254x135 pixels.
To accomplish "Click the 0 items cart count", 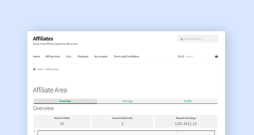I will tap(189, 57).
